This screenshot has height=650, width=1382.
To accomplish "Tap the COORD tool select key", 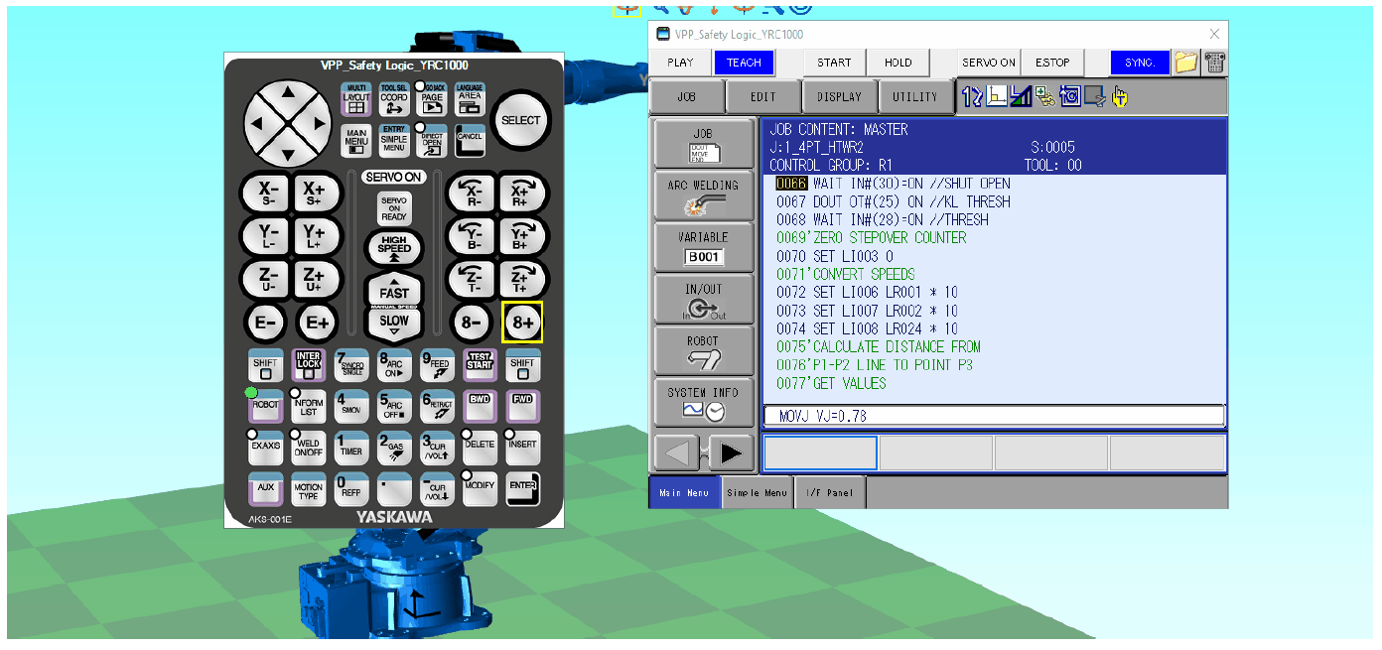I will [394, 99].
